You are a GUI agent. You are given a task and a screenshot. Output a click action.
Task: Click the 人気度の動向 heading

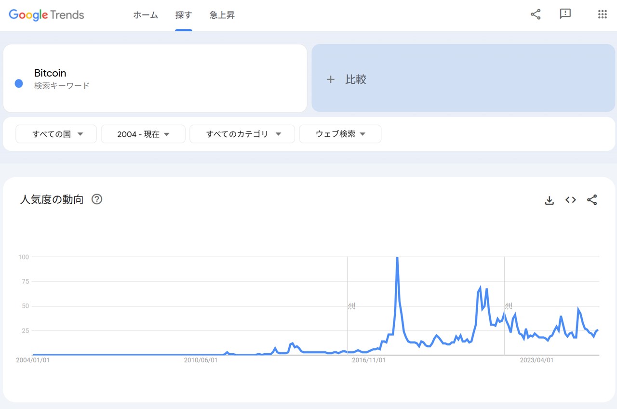[x=52, y=199]
